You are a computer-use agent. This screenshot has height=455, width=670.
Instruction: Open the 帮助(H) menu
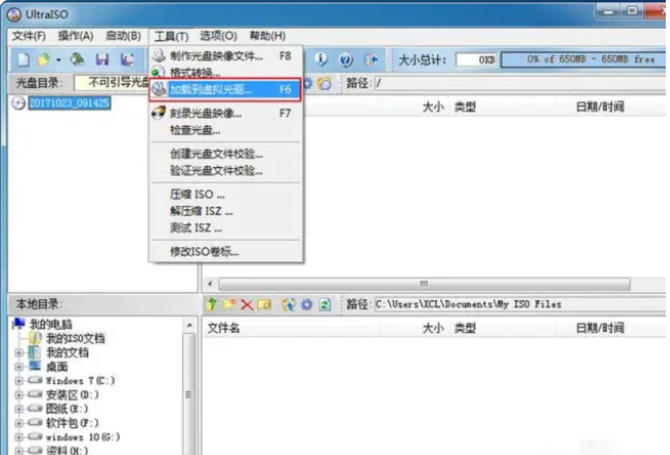pyautogui.click(x=267, y=36)
